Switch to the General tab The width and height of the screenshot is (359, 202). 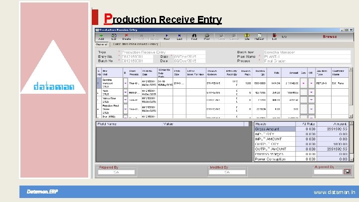102,44
